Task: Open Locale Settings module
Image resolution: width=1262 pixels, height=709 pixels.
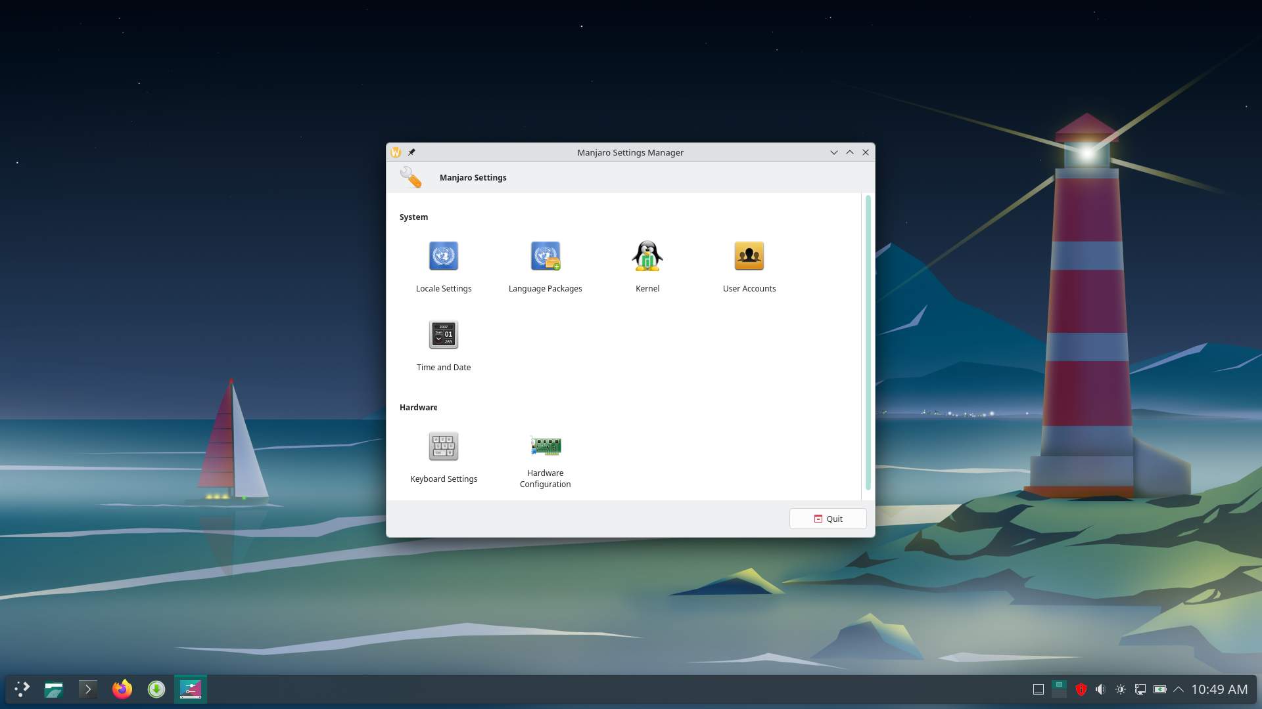Action: (444, 266)
